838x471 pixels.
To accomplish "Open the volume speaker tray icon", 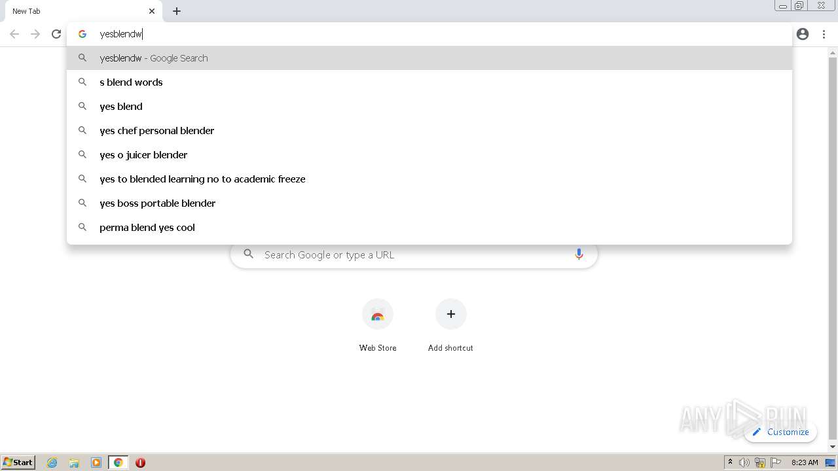I will click(744, 462).
